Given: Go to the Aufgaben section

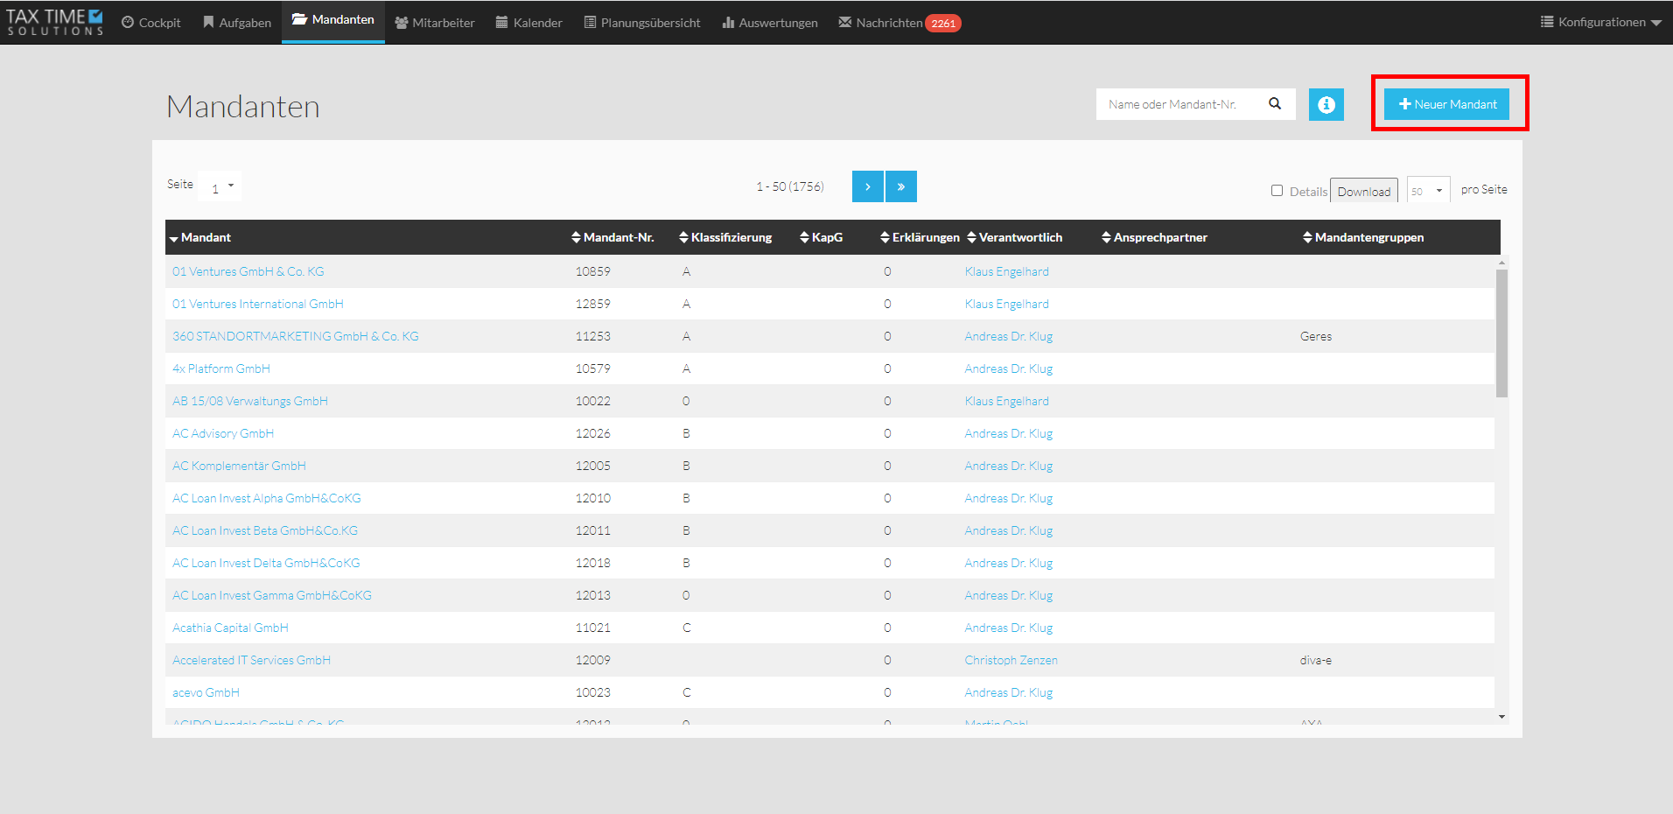Looking at the screenshot, I should [237, 23].
